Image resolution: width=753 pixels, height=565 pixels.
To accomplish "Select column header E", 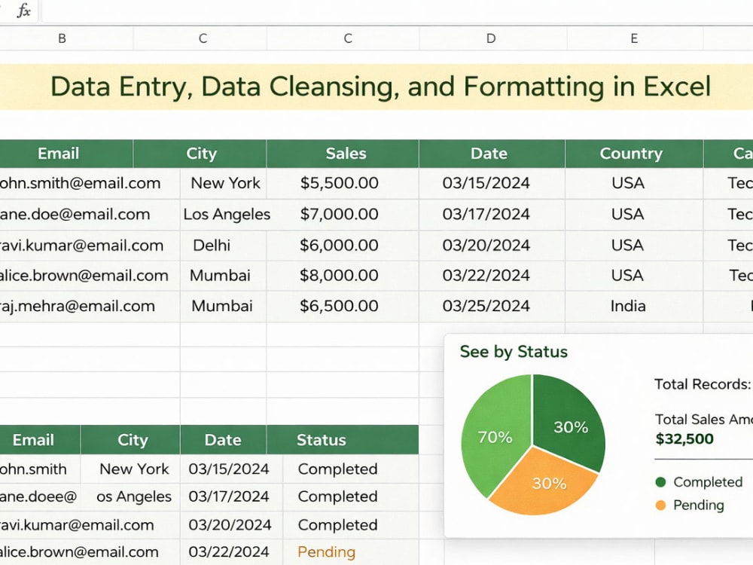I will (634, 38).
